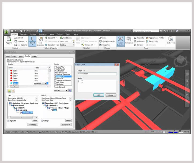
Task: Toggle the Save Viewpoint checkbox
Action: [55, 73]
